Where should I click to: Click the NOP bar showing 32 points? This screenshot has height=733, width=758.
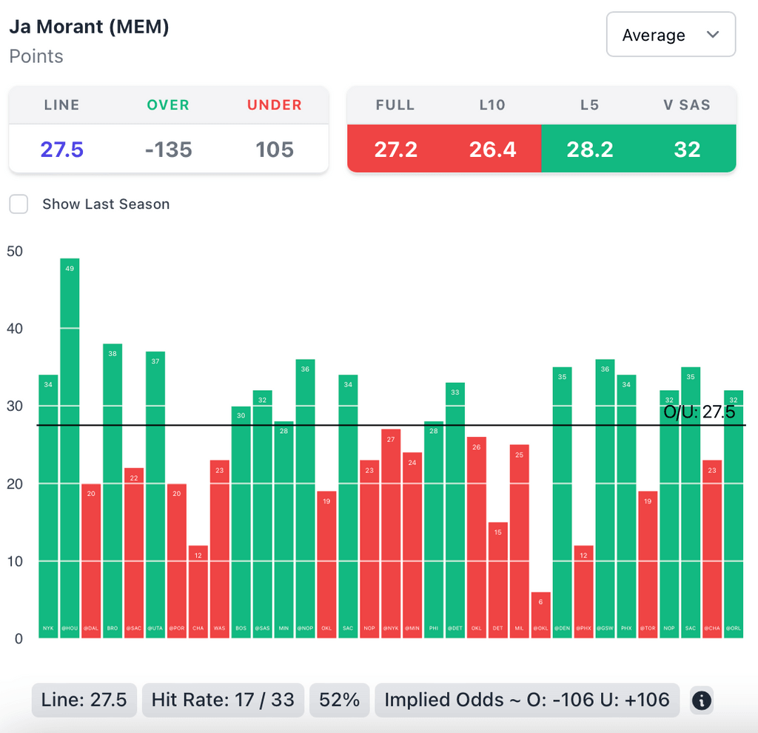coord(669,514)
